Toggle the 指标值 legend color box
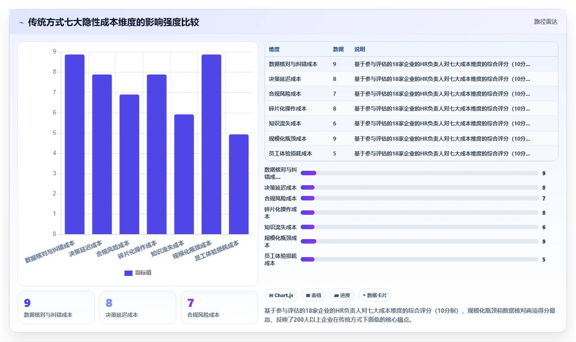Screen dimensions: 576x342 point(128,273)
